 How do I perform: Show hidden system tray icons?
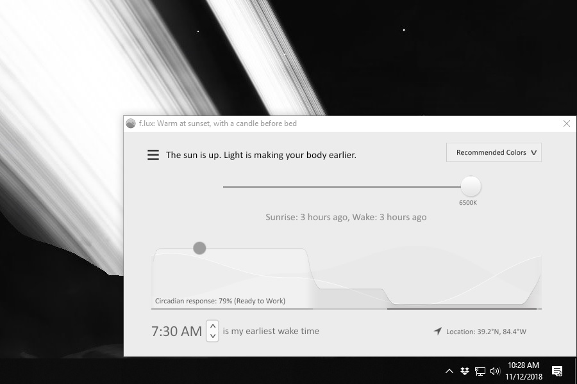coord(449,371)
